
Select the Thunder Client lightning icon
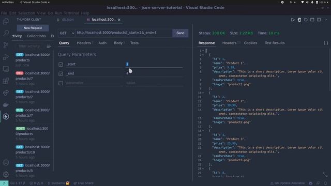pos(6,116)
